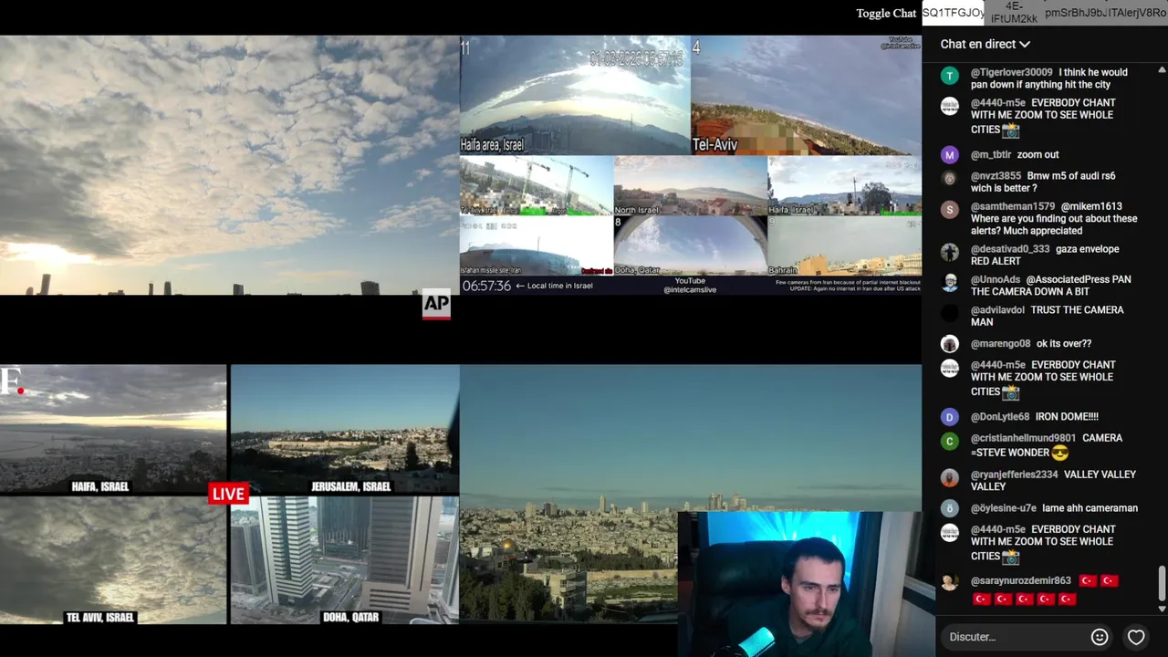Select the North Israel camera feed
This screenshot has width=1168, height=657.
coord(691,185)
